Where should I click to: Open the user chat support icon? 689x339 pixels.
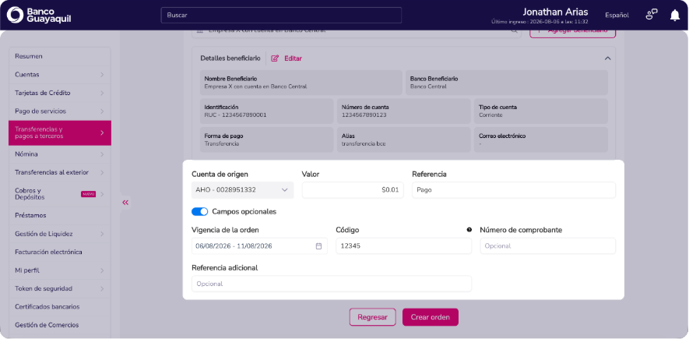click(x=651, y=15)
